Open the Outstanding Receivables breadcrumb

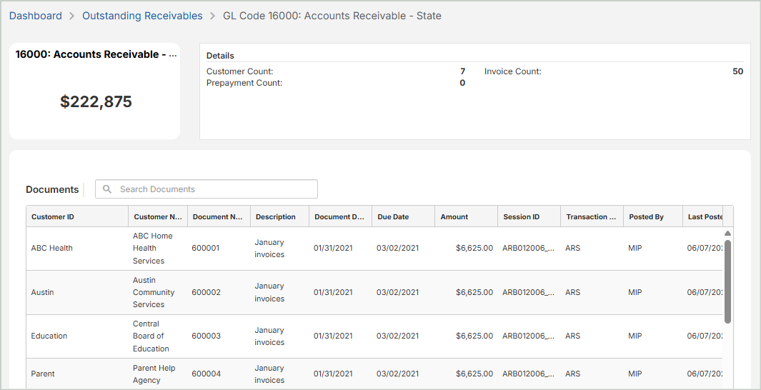(142, 16)
